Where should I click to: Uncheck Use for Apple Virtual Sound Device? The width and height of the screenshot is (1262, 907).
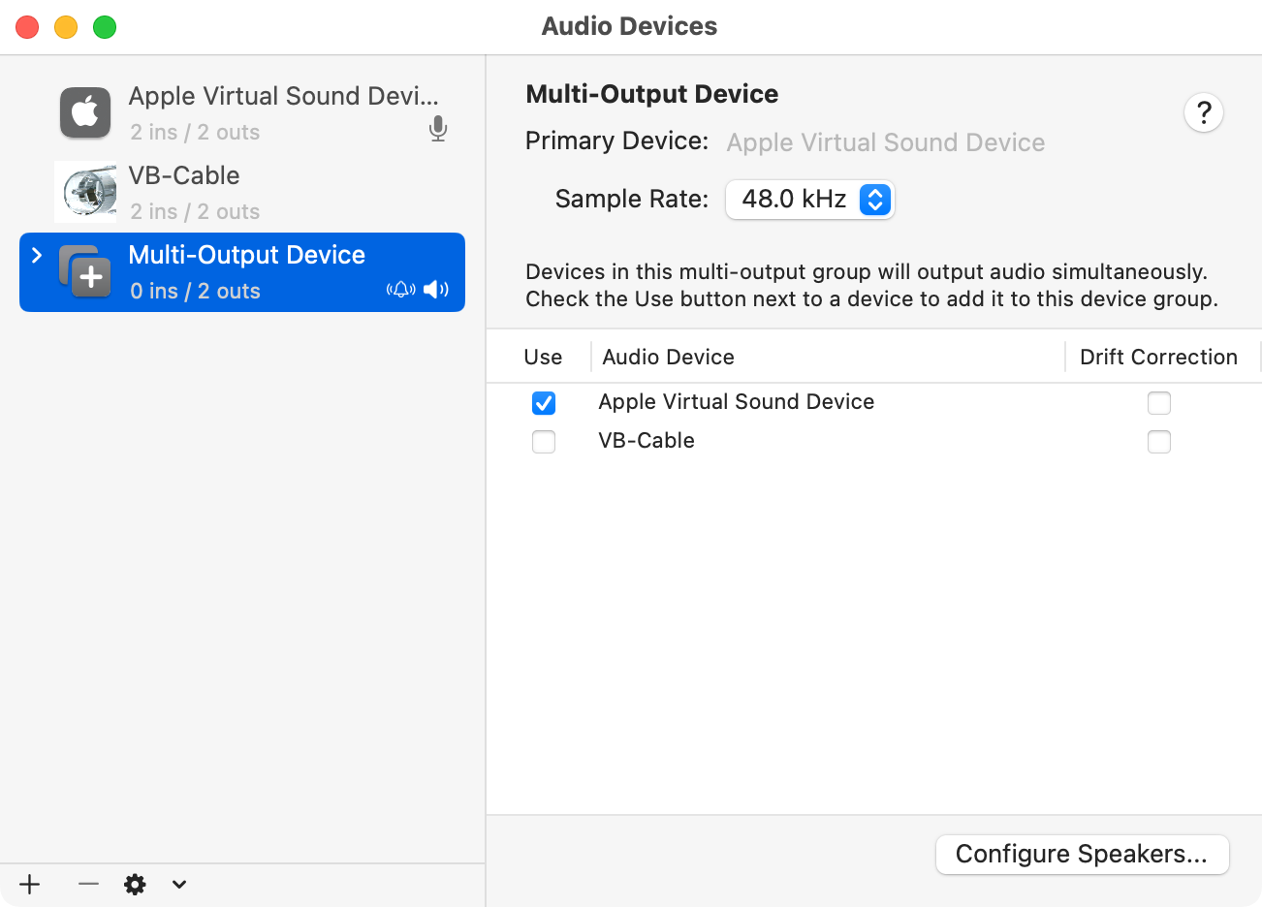click(544, 403)
